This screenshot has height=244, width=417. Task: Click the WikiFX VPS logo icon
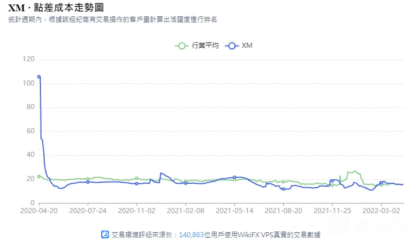105,234
